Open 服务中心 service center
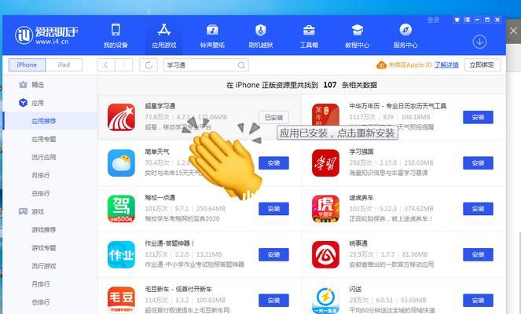This screenshot has width=521, height=314. point(405,36)
